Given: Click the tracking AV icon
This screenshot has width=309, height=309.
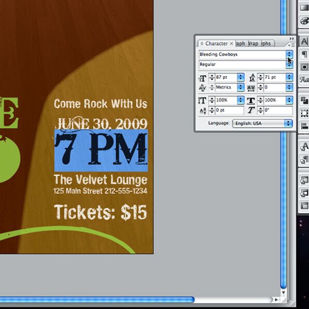Looking at the screenshot, I should click(x=251, y=88).
